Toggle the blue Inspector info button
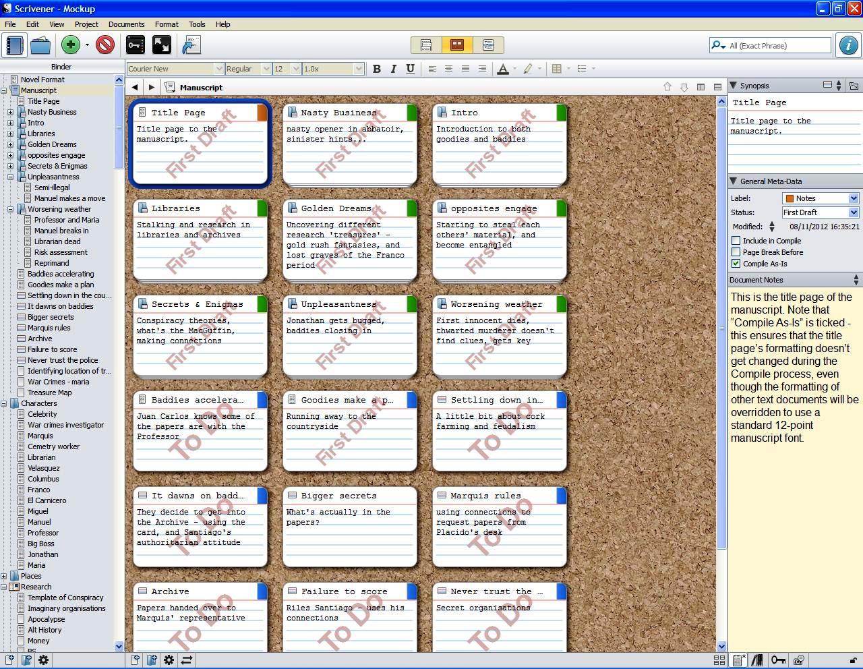 (x=848, y=45)
